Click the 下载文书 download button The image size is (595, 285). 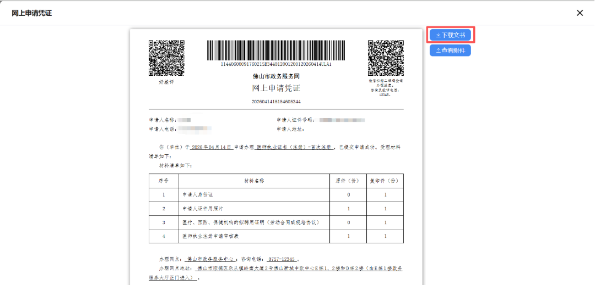pyautogui.click(x=451, y=35)
